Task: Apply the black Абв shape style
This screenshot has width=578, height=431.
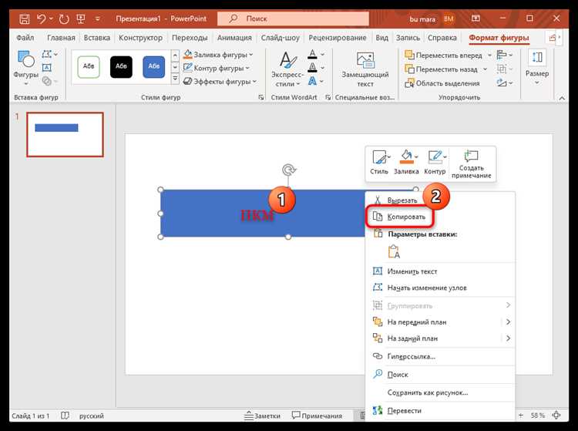Action: tap(121, 67)
